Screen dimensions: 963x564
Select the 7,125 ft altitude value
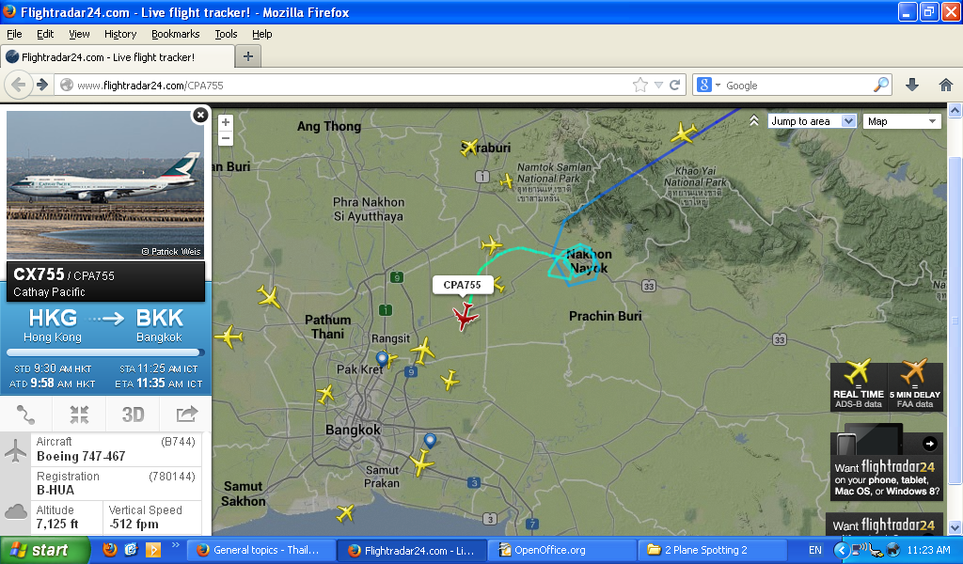57,524
